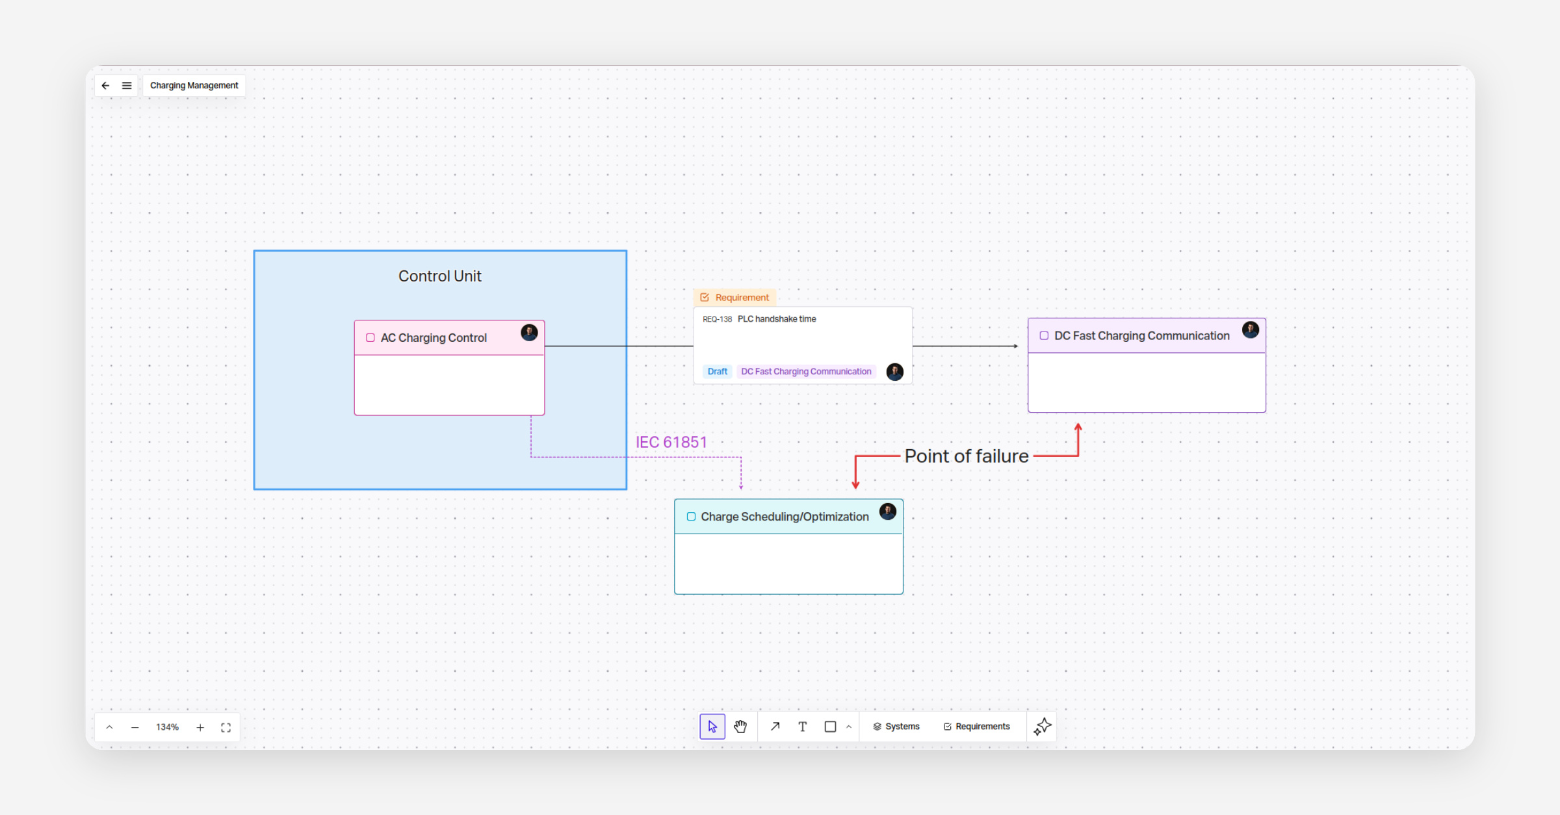Image resolution: width=1560 pixels, height=815 pixels.
Task: Select the hand pan tool
Action: [x=740, y=727]
